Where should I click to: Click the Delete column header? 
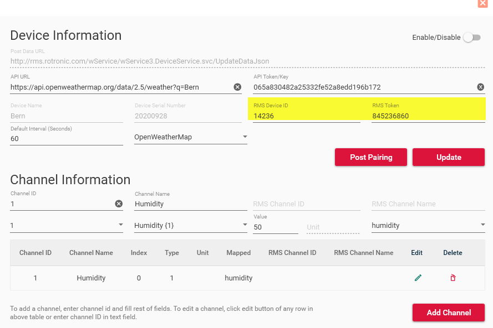453,253
